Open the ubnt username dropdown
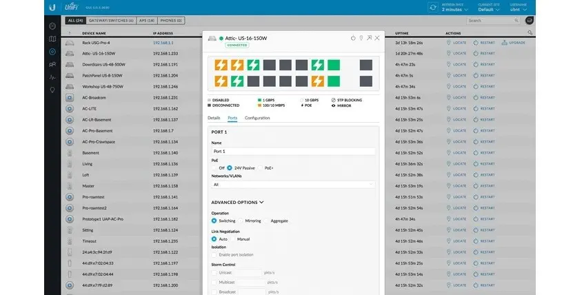 pyautogui.click(x=518, y=10)
